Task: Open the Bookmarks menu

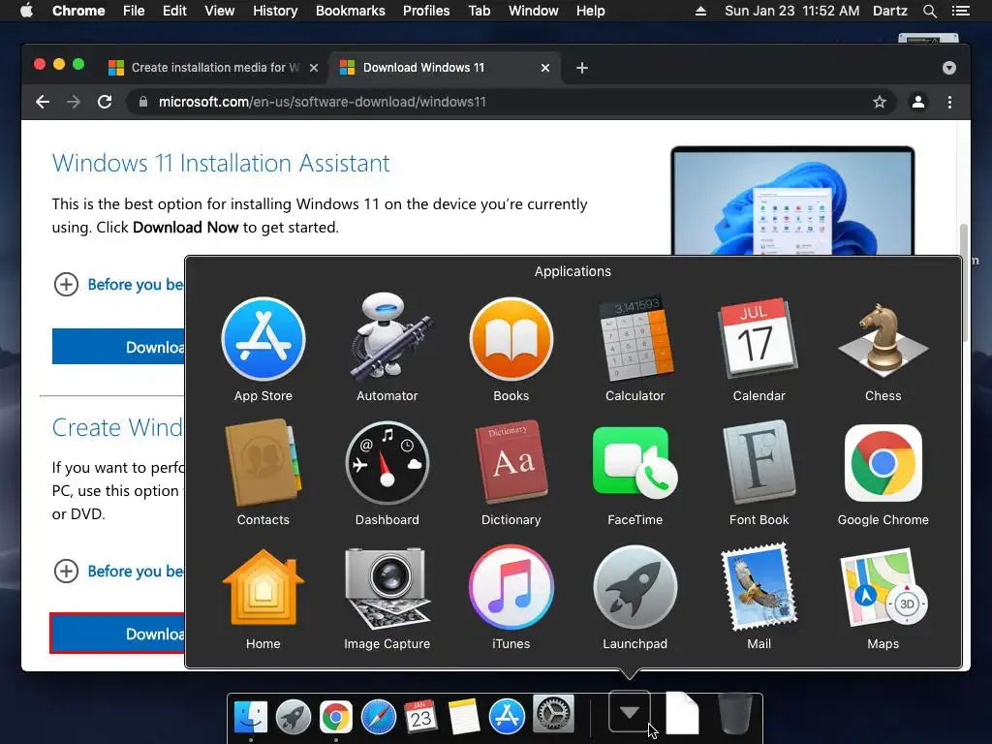Action: pyautogui.click(x=351, y=11)
